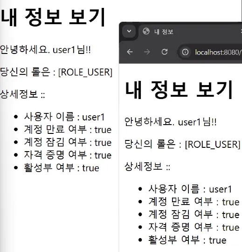Click '활성부 여부 : true' in the browser window

187,240
